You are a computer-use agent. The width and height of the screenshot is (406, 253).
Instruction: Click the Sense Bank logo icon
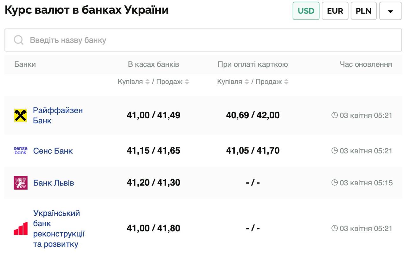pos(21,151)
